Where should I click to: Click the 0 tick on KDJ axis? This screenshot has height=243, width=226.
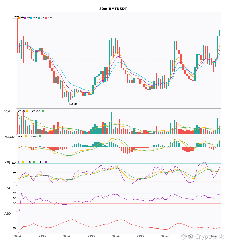(x=14, y=182)
